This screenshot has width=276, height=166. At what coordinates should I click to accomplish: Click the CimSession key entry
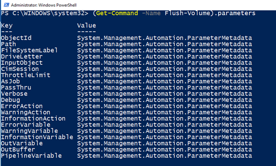20,69
